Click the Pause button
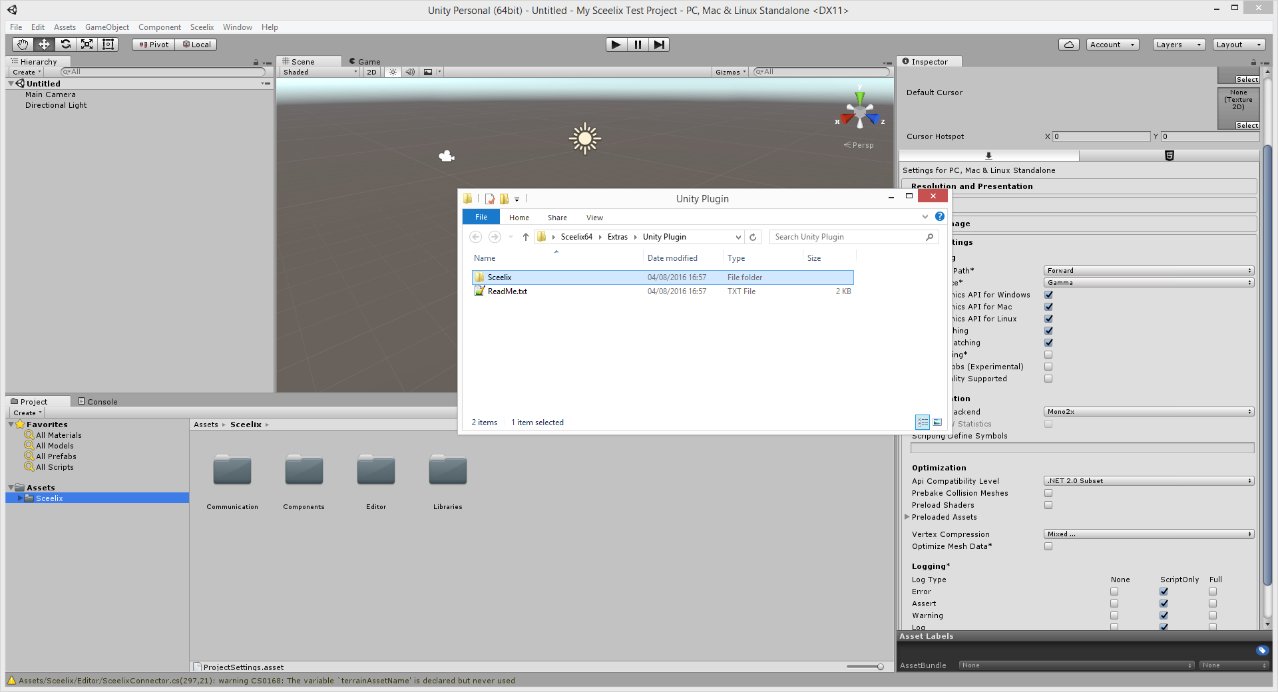1278x692 pixels. (638, 45)
